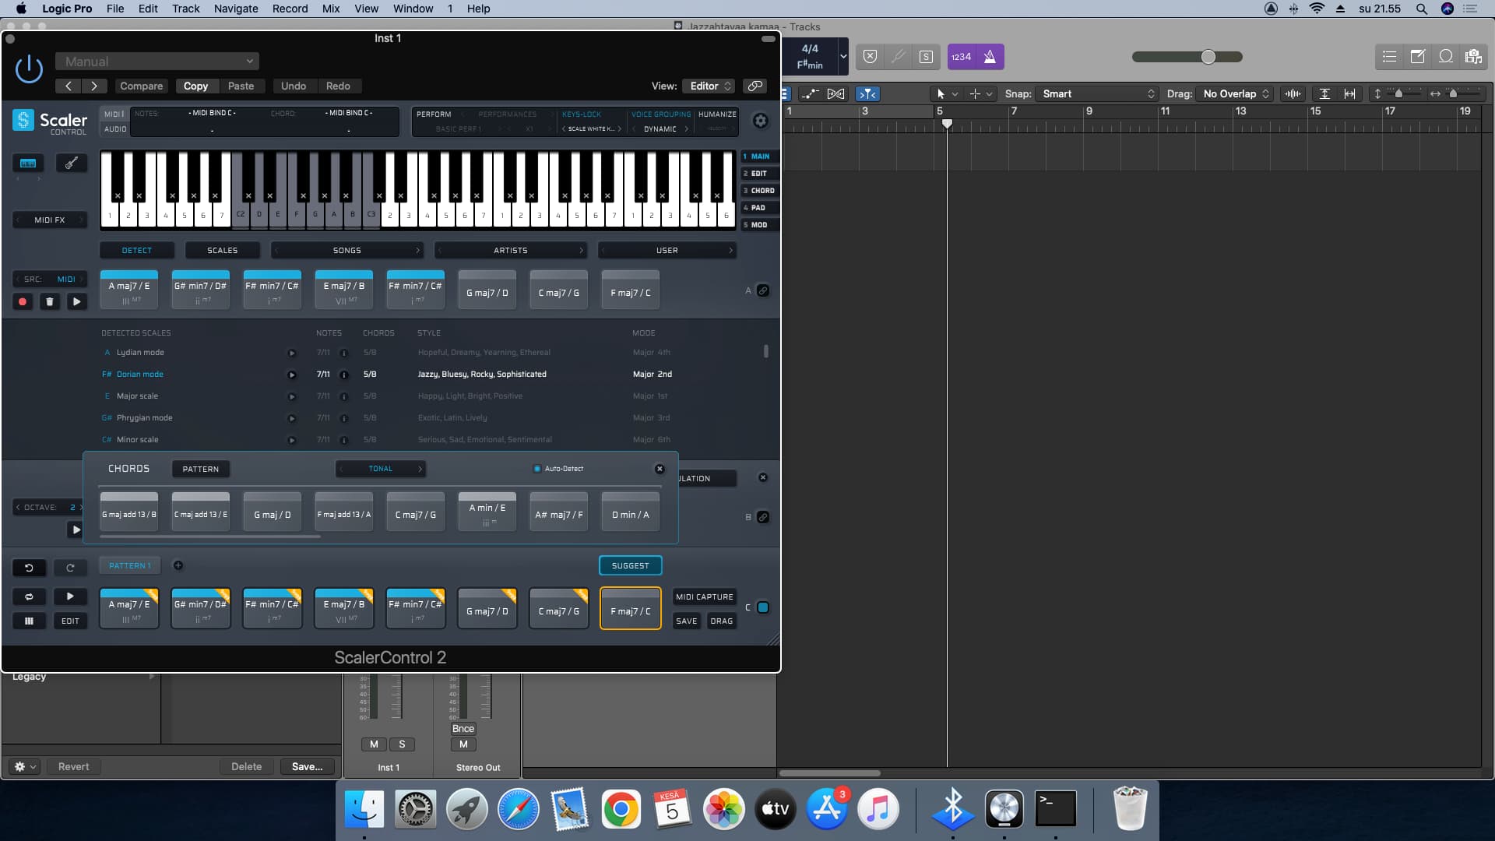Toggle the Scaler plugin power button

[29, 69]
